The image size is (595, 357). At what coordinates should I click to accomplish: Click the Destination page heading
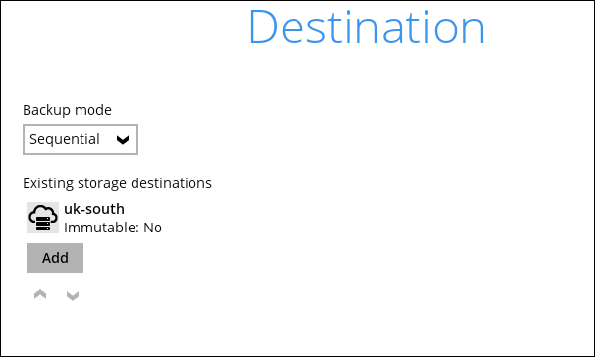(x=366, y=27)
